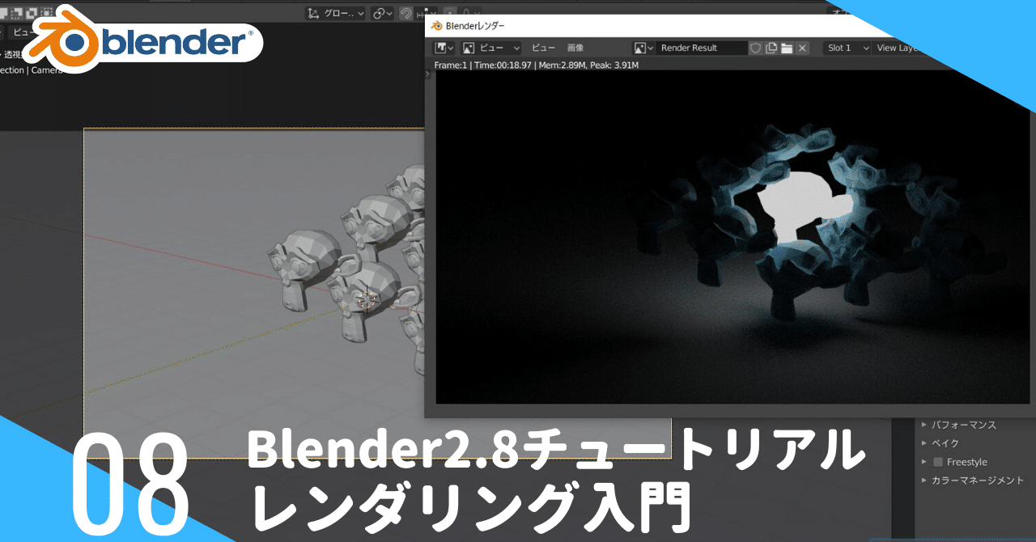The image size is (1036, 542).
Task: Open the pivot point dropdown in viewport header
Action: tap(382, 13)
